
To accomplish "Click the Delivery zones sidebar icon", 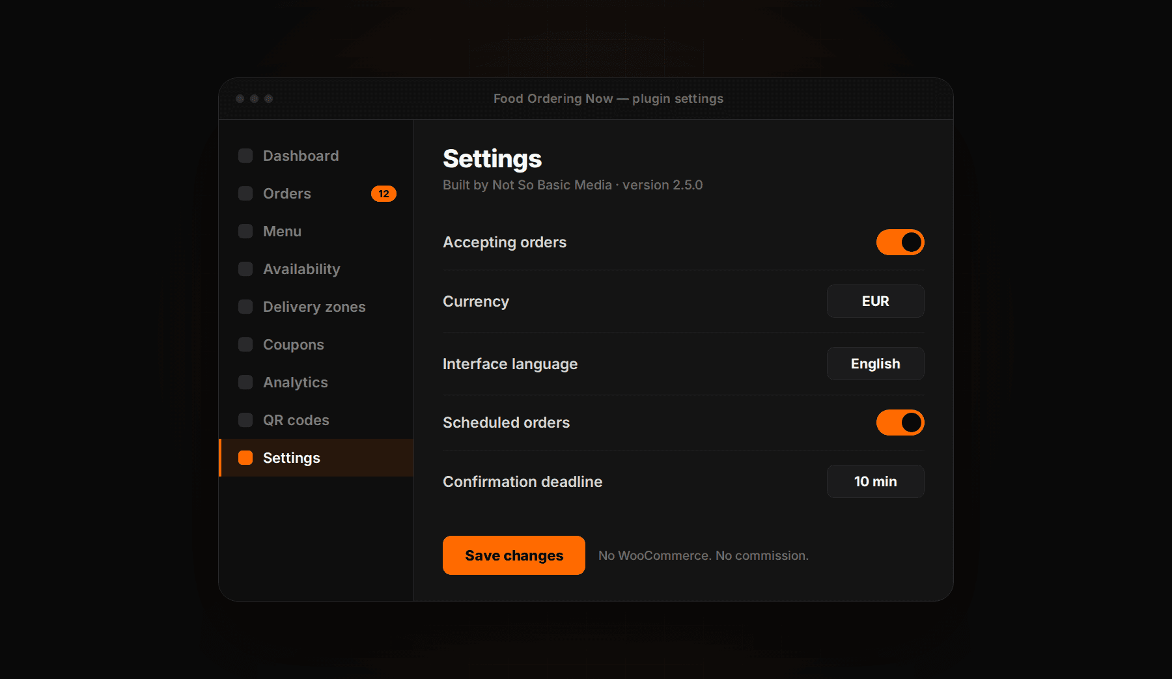I will coord(245,307).
